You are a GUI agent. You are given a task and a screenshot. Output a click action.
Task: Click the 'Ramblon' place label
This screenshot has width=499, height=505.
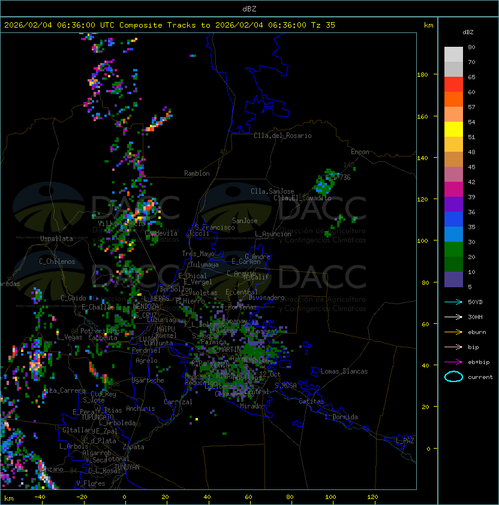[x=197, y=173]
